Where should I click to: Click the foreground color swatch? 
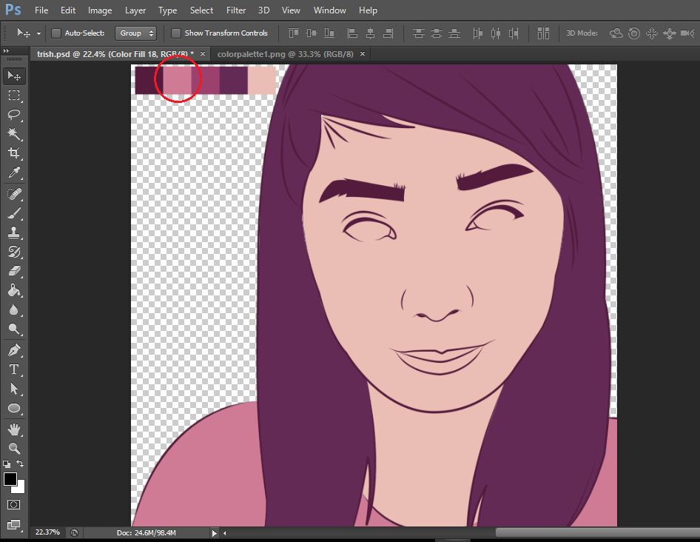click(10, 479)
